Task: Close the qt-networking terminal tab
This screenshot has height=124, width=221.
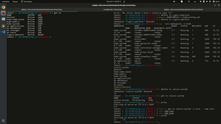Action: pyautogui.click(x=75, y=10)
